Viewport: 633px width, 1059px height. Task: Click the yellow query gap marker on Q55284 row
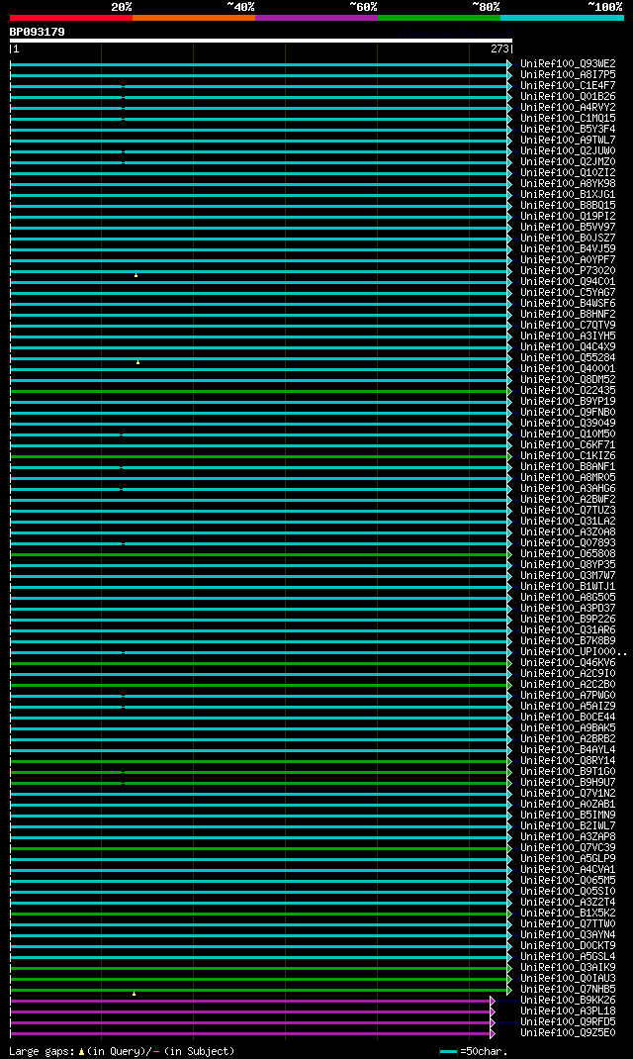pos(138,362)
